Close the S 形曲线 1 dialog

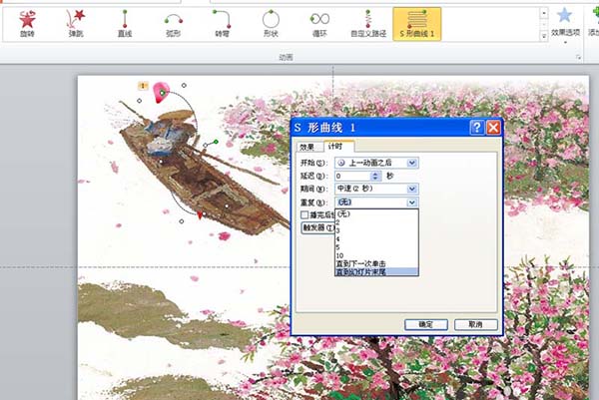493,127
